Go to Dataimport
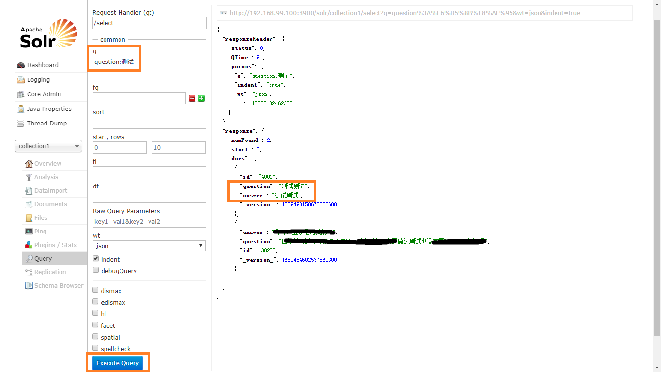 (x=51, y=191)
